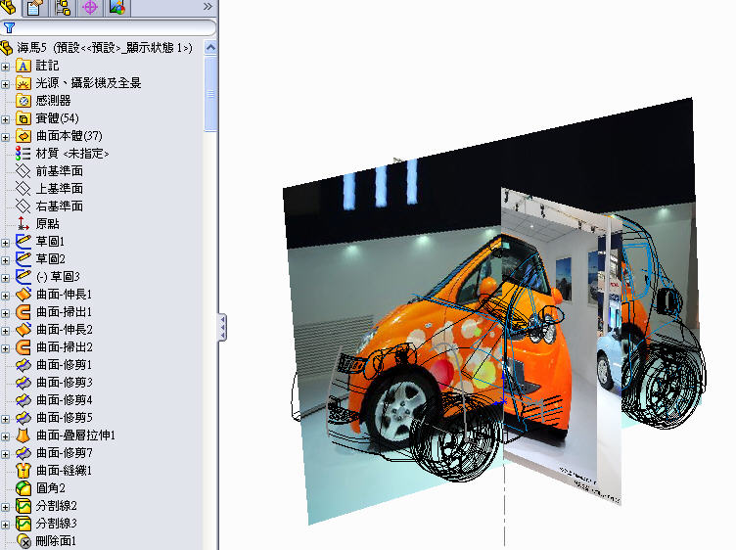Click the 曲面-修剪7 trim surface icon
The image size is (736, 550).
pyautogui.click(x=23, y=452)
